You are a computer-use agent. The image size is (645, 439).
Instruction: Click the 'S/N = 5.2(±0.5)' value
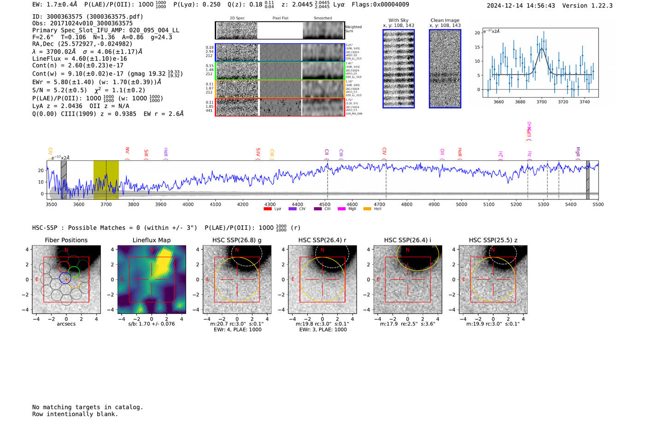[x=59, y=91]
